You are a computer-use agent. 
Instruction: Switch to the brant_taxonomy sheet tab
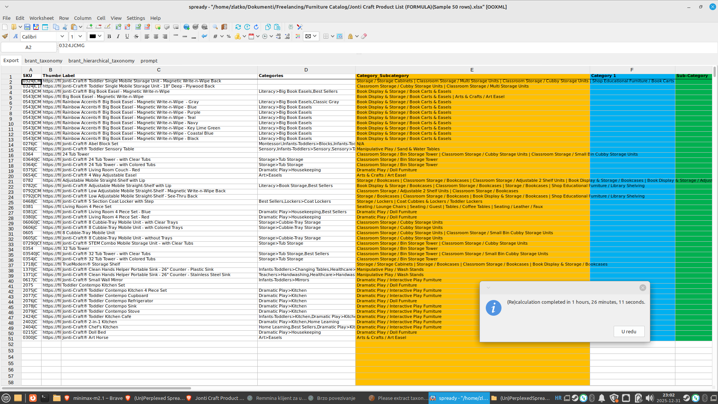[43, 61]
